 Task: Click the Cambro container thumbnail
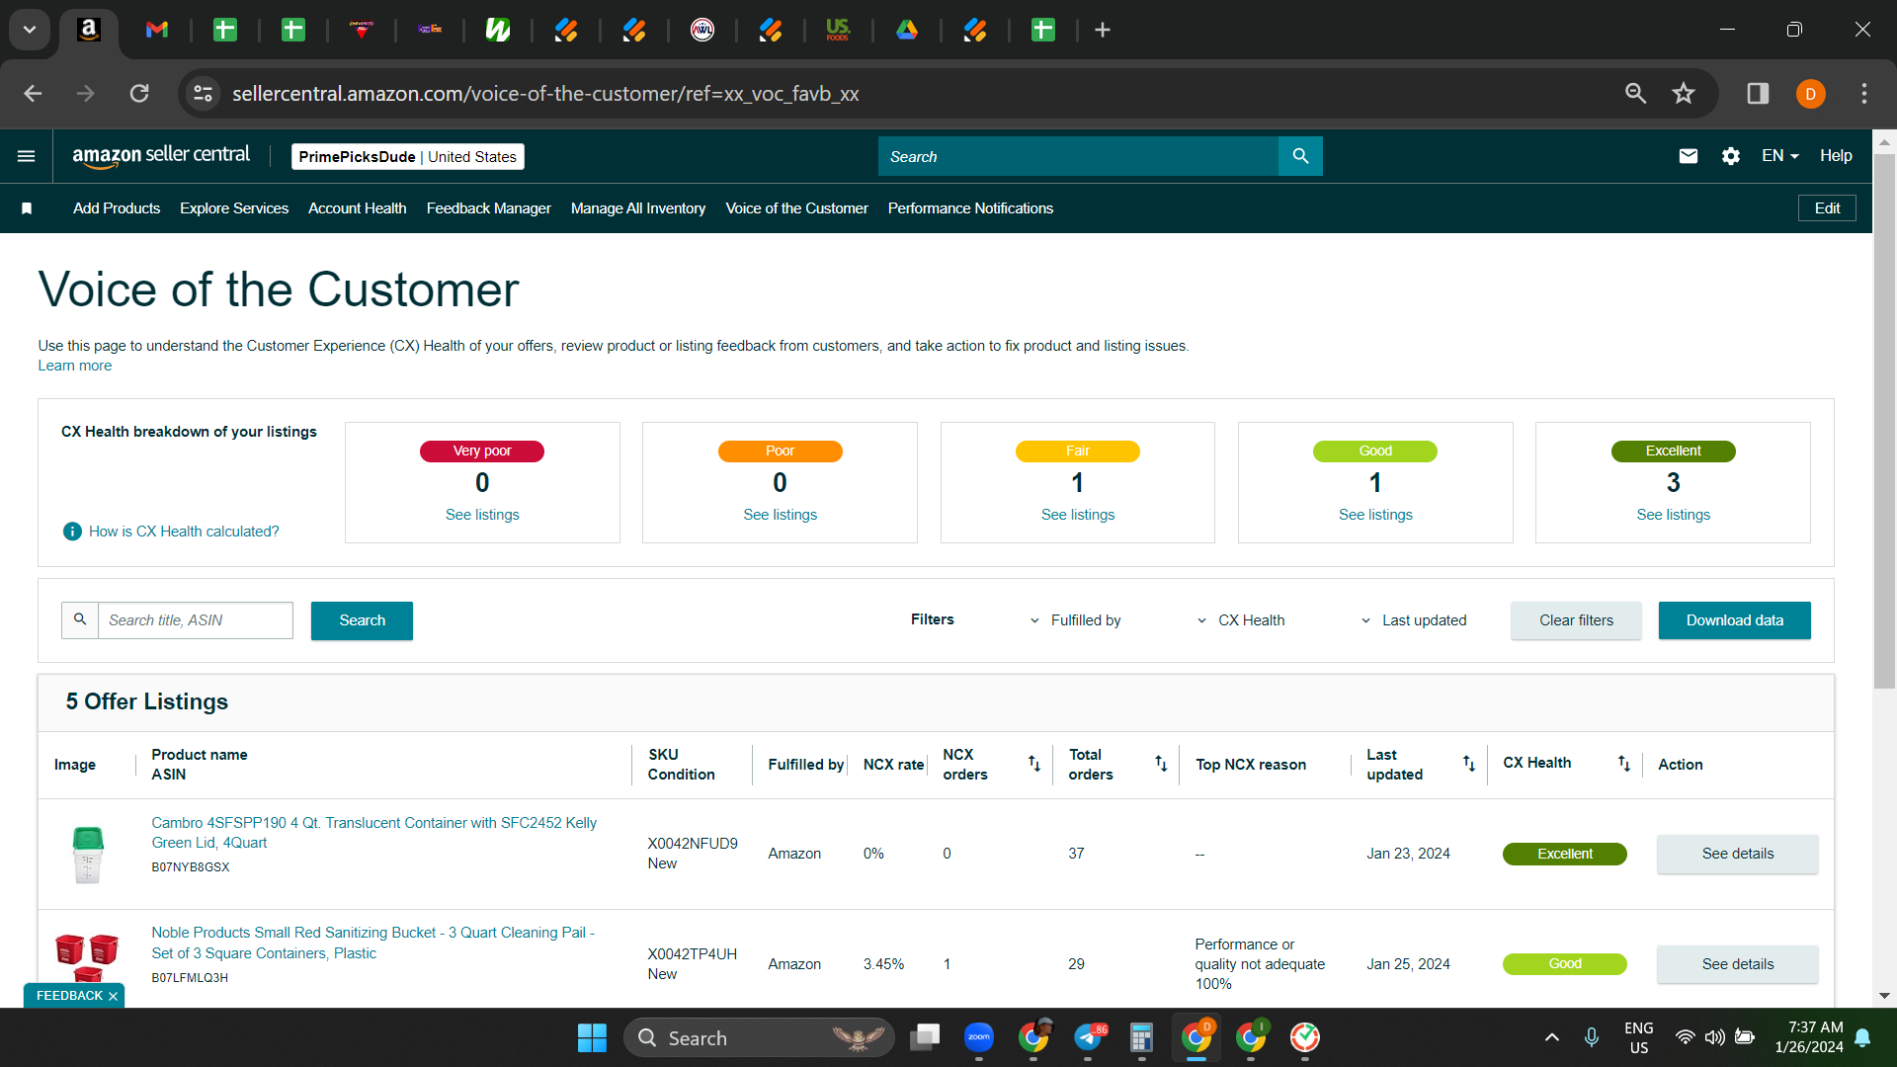click(x=88, y=855)
